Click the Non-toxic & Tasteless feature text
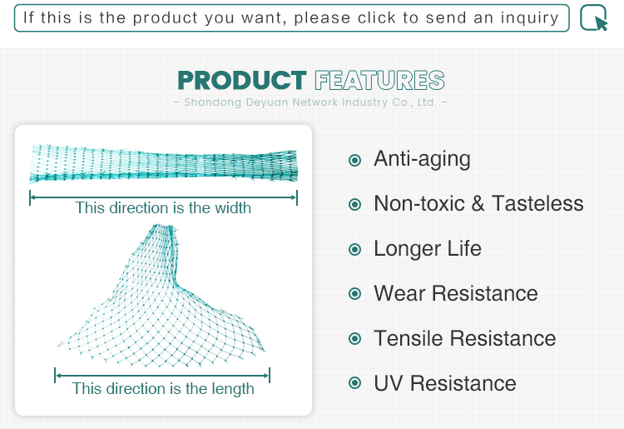The width and height of the screenshot is (624, 429). (478, 203)
